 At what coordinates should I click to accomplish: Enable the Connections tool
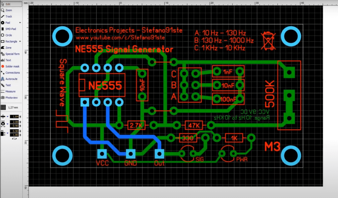point(12,73)
